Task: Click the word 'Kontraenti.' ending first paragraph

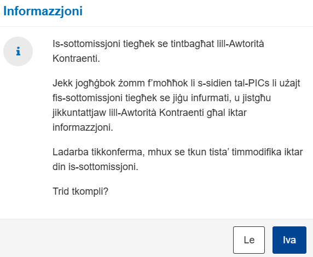Action: [x=76, y=59]
